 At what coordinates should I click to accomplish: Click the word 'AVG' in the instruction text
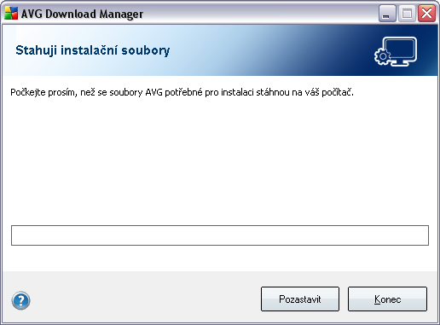pyautogui.click(x=153, y=92)
